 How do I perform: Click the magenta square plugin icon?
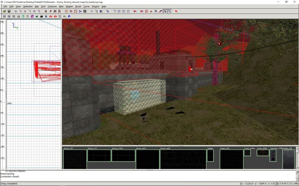32,16
